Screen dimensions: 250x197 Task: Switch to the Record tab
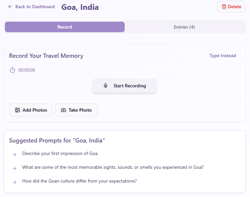(x=64, y=27)
